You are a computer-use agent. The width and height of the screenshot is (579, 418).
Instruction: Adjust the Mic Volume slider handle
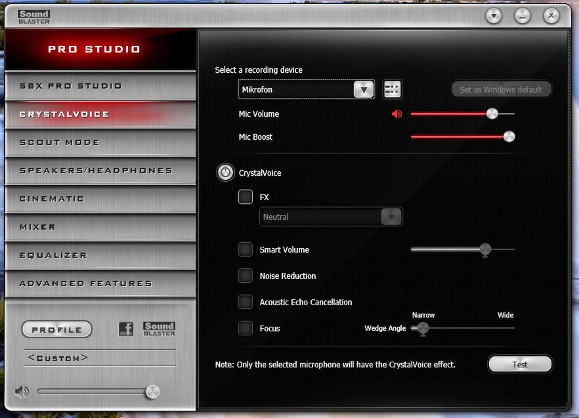[x=492, y=114]
